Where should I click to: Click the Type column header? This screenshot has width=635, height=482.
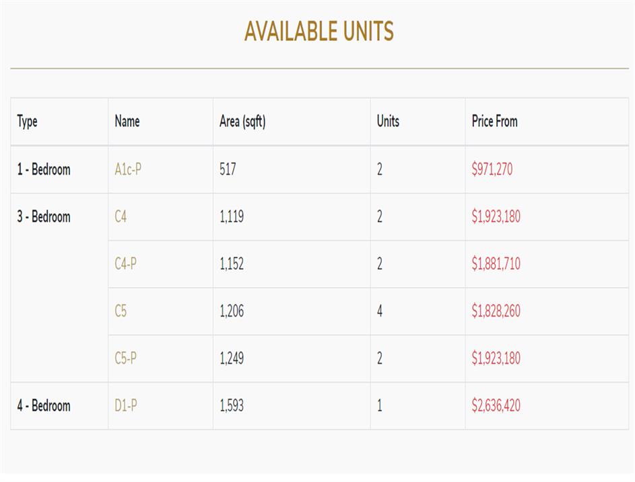click(28, 122)
